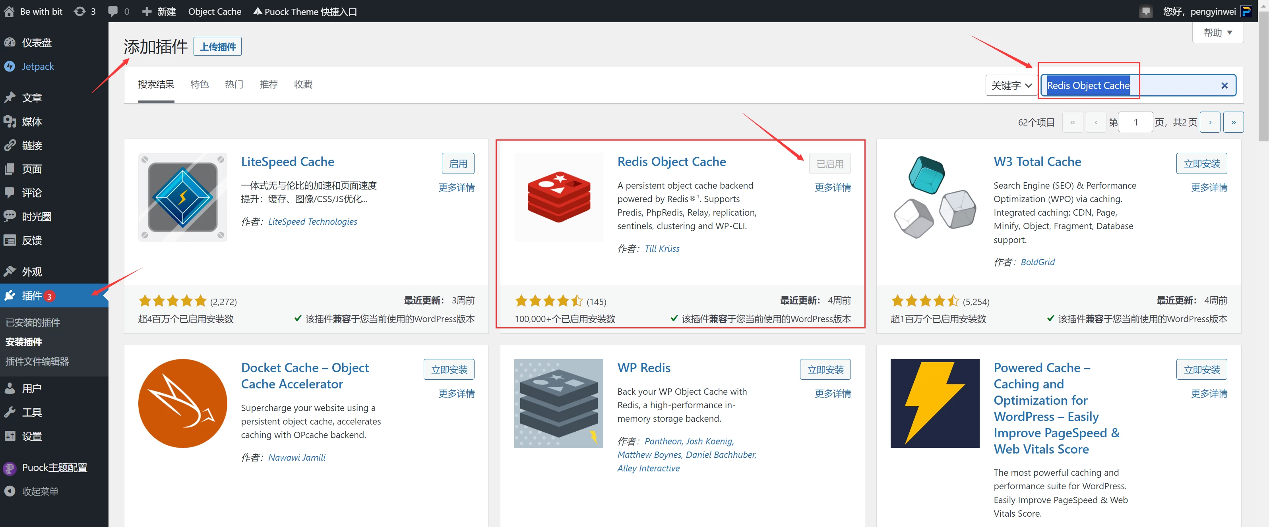Open Object Cache in the admin bar

(215, 11)
